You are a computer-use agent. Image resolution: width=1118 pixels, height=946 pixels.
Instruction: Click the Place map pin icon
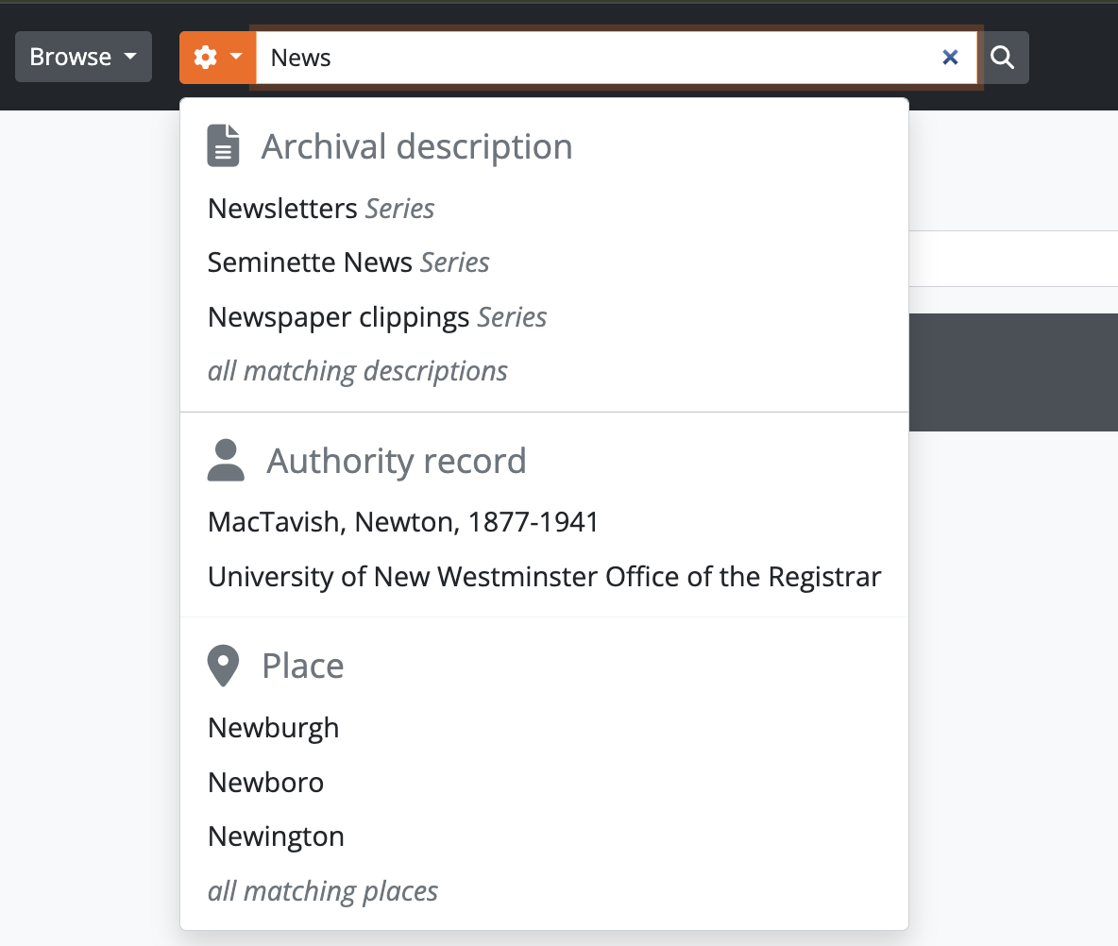click(223, 666)
